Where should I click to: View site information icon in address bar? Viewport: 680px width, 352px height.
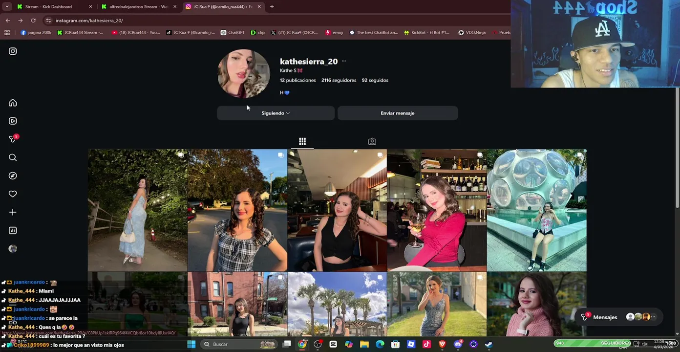48,21
